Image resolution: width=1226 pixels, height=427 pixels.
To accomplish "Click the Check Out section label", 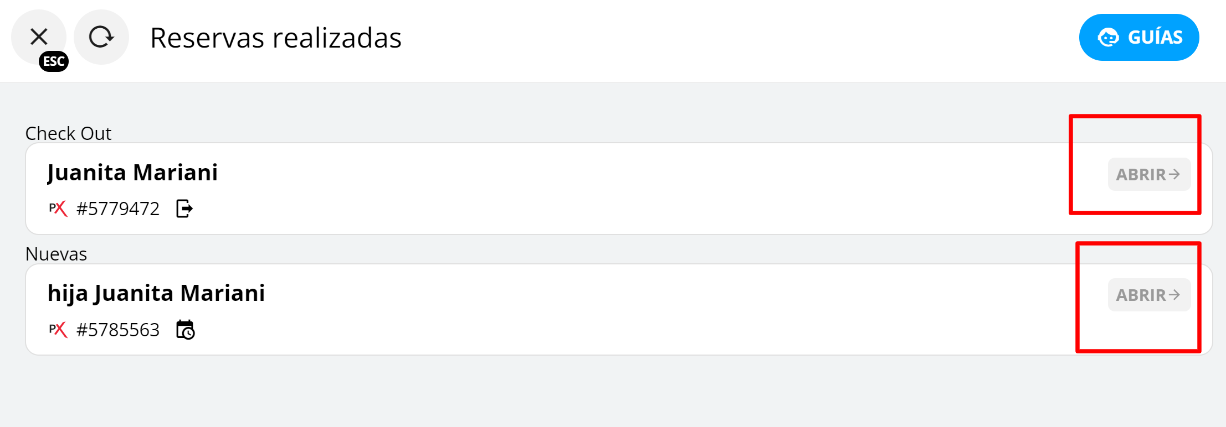I will (x=68, y=133).
